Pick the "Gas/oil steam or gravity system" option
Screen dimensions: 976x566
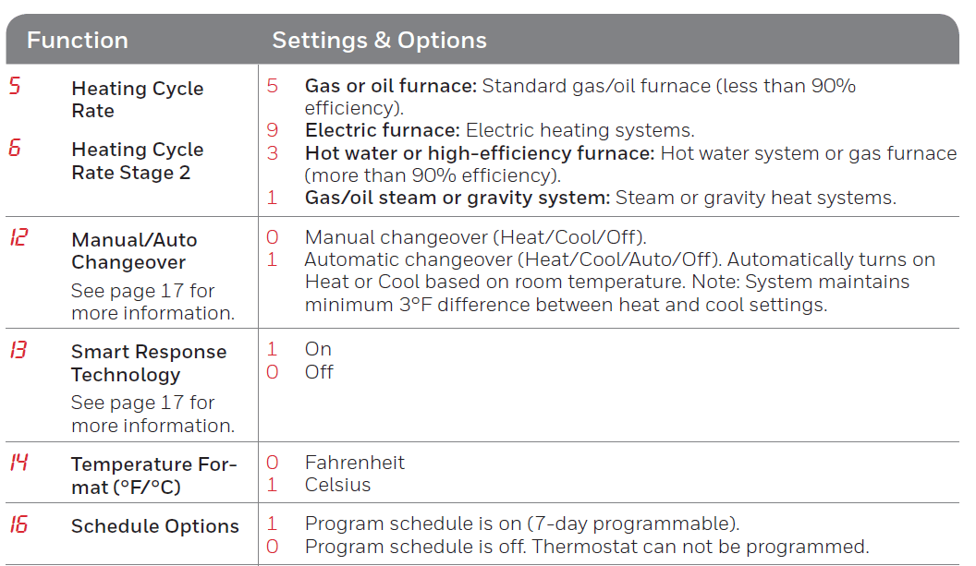tap(457, 198)
